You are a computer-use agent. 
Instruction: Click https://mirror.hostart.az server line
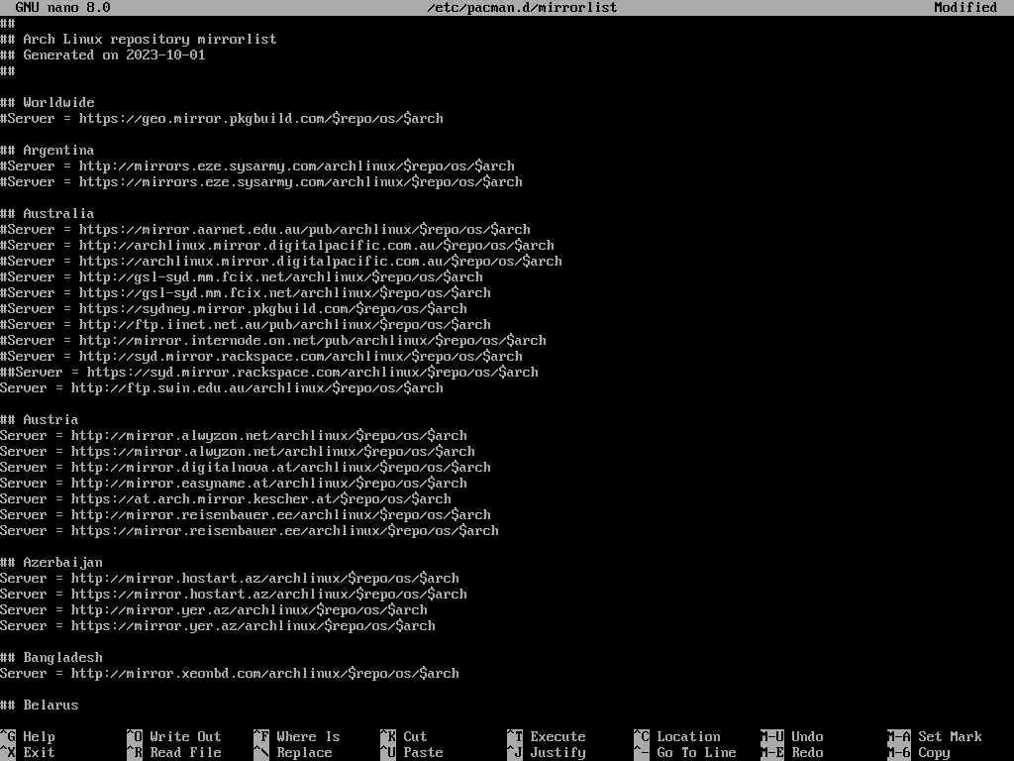(234, 595)
